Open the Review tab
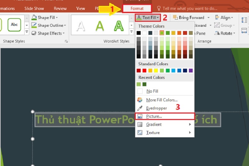 coord(60,8)
